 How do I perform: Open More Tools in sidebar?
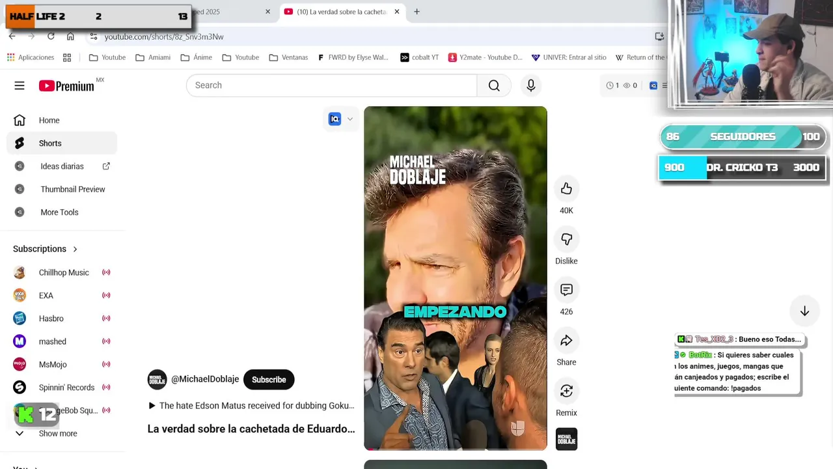tap(62, 212)
